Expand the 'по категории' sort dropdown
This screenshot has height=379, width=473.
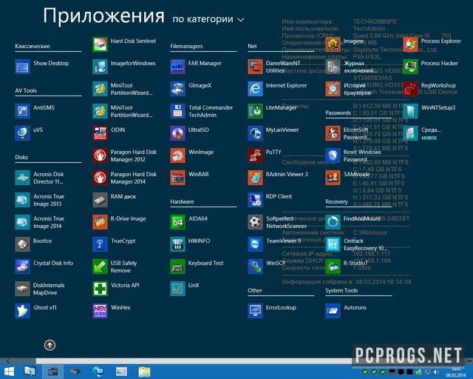point(208,19)
